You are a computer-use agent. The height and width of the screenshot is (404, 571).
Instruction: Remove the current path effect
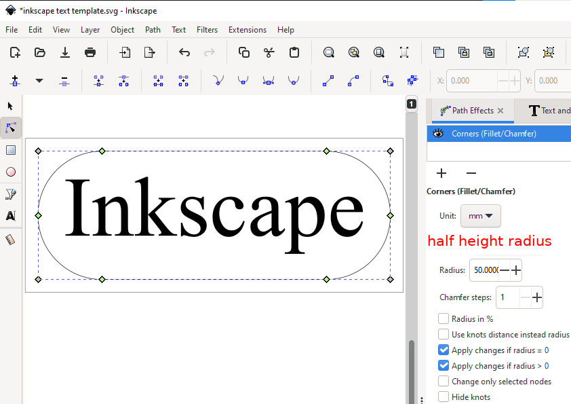pos(471,173)
